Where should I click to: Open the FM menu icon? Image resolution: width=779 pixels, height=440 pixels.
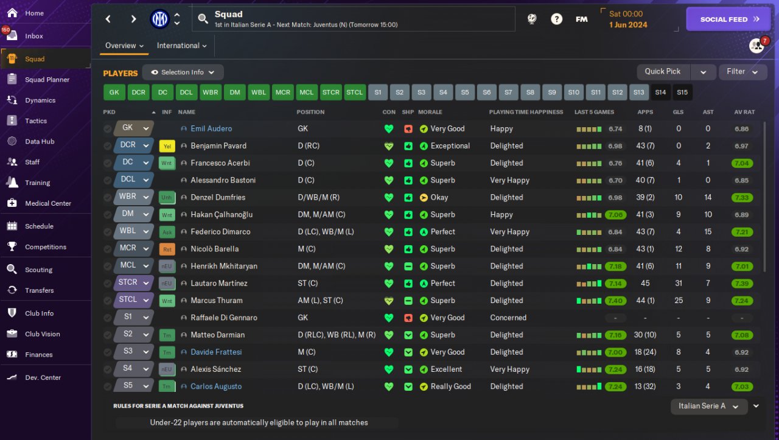coord(581,19)
